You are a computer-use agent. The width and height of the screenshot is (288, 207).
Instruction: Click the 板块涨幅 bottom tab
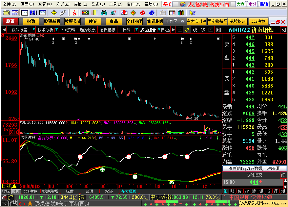[x=50, y=192]
